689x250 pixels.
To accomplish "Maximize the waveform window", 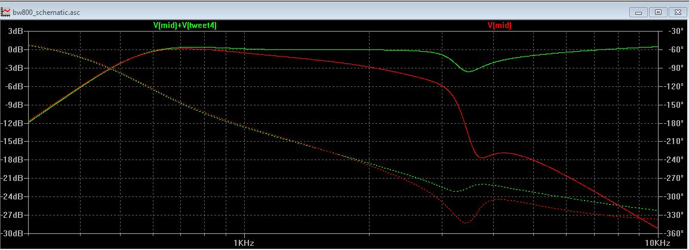I will click(658, 12).
